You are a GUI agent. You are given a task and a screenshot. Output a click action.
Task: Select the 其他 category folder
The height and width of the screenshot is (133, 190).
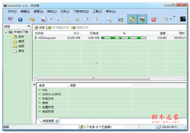click(x=21, y=51)
